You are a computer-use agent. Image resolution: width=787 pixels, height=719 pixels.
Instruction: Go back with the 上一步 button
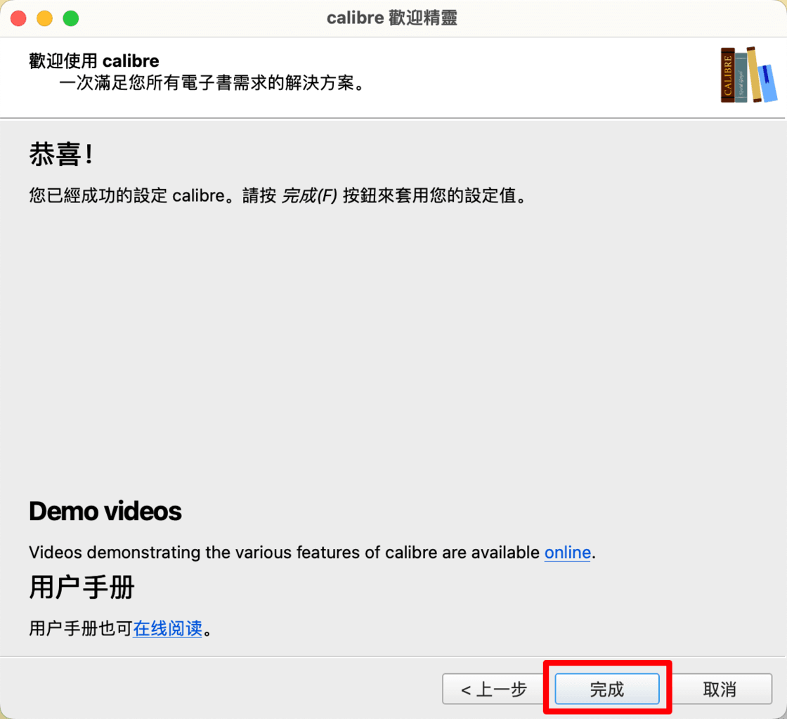pyautogui.click(x=494, y=689)
